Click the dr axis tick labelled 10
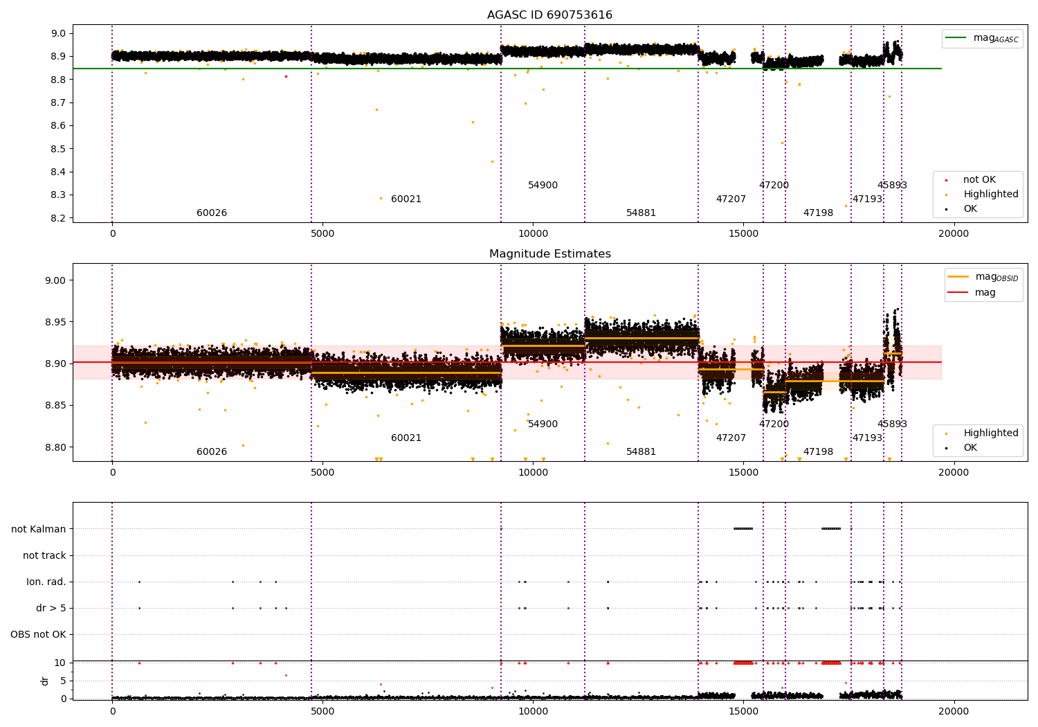The width and height of the screenshot is (1038, 727). coord(60,663)
